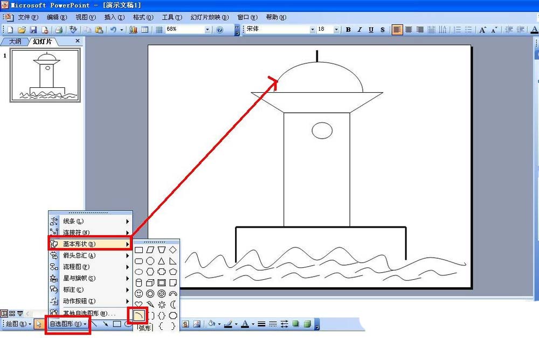
Task: Open the line style options on drawing toolbar
Action: 261,324
